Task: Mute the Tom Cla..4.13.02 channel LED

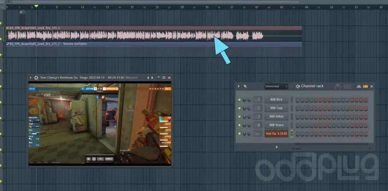Action: point(239,134)
